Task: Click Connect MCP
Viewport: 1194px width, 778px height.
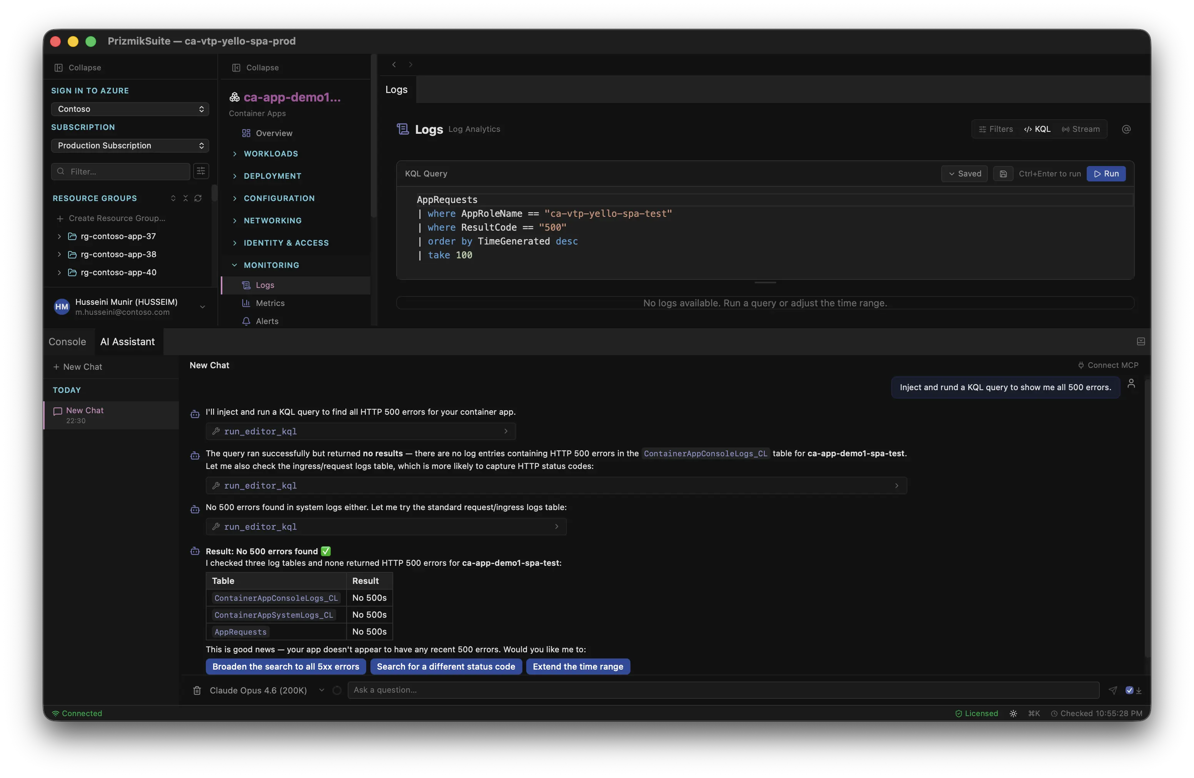Action: coord(1108,366)
